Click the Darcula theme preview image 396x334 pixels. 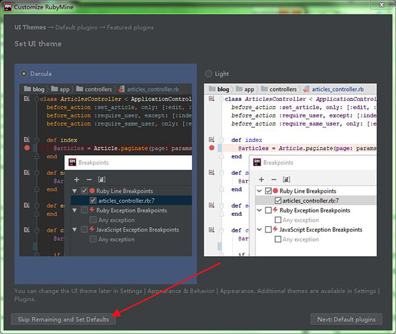pyautogui.click(x=106, y=170)
